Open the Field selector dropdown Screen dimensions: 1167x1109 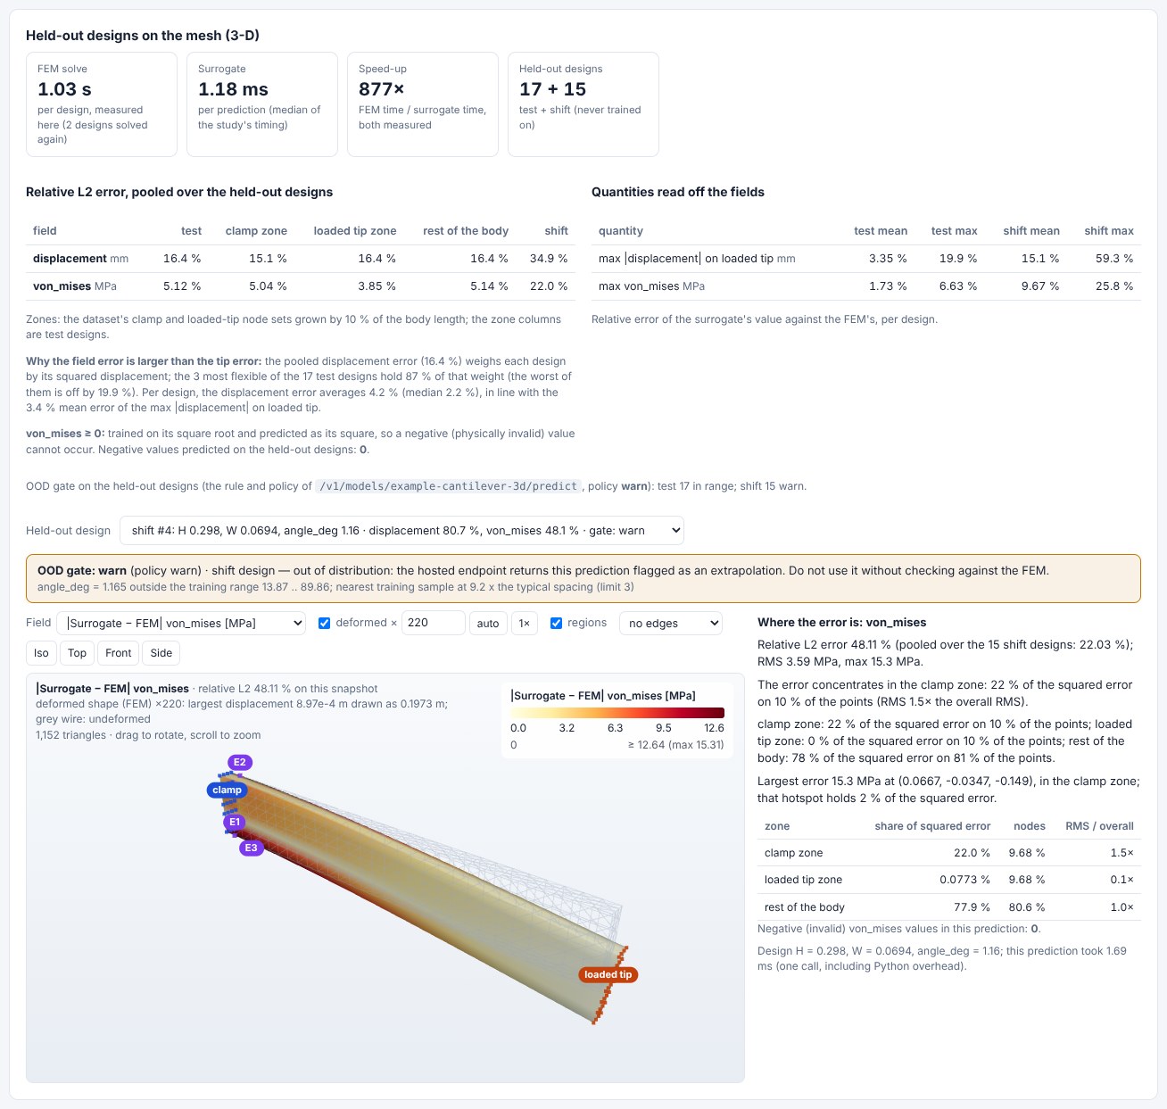(x=181, y=623)
